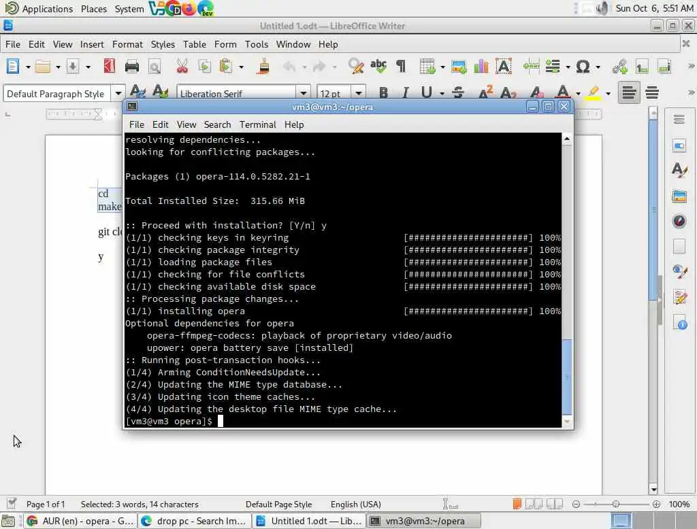
Task: Open sidebar Navigator compass icon
Action: coord(679,221)
